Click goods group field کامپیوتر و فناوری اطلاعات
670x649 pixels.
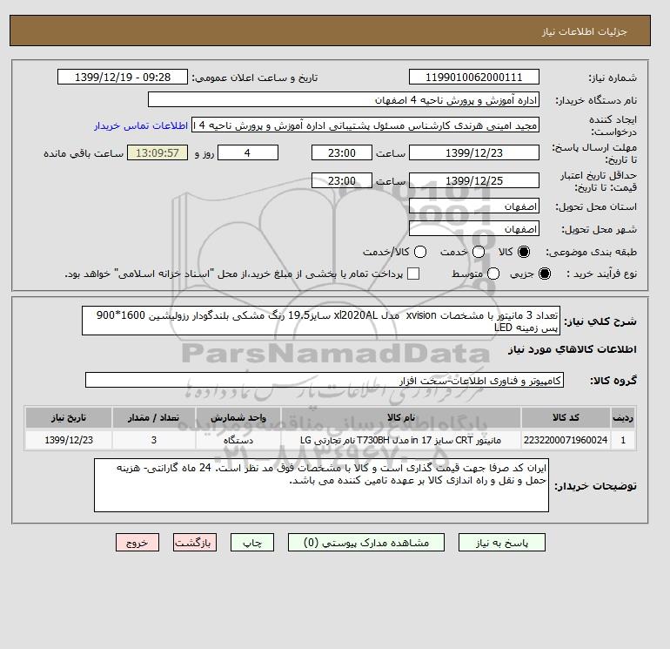tap(325, 381)
